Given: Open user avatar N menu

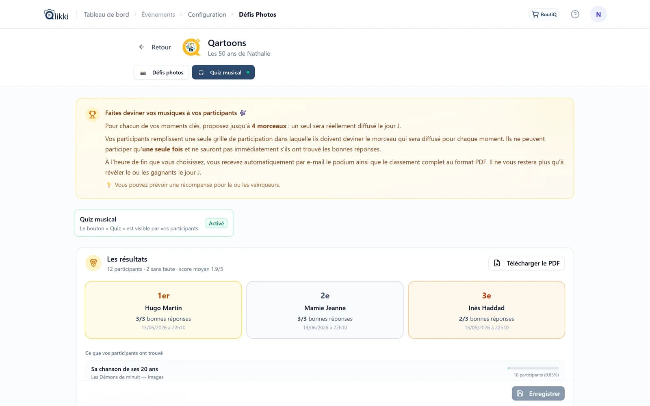Looking at the screenshot, I should point(598,14).
